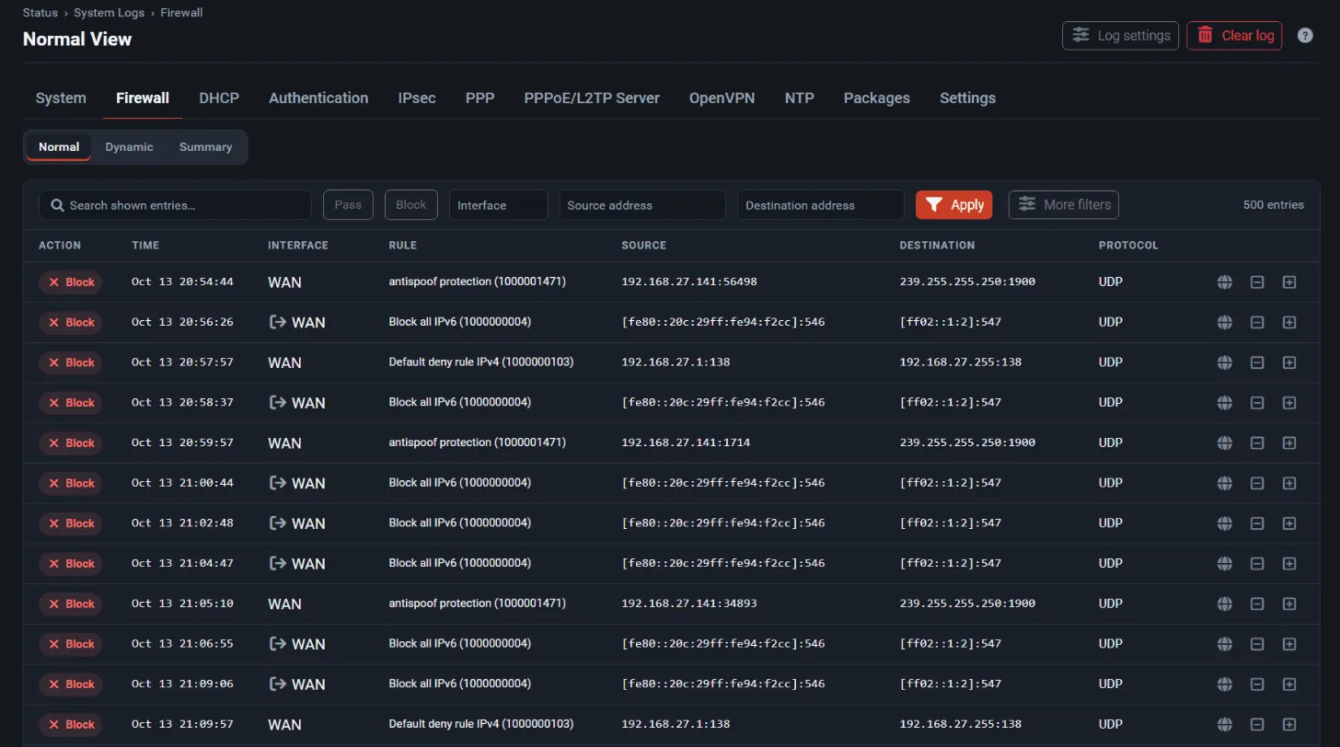Apply the log filters
This screenshot has width=1340, height=747.
[954, 205]
